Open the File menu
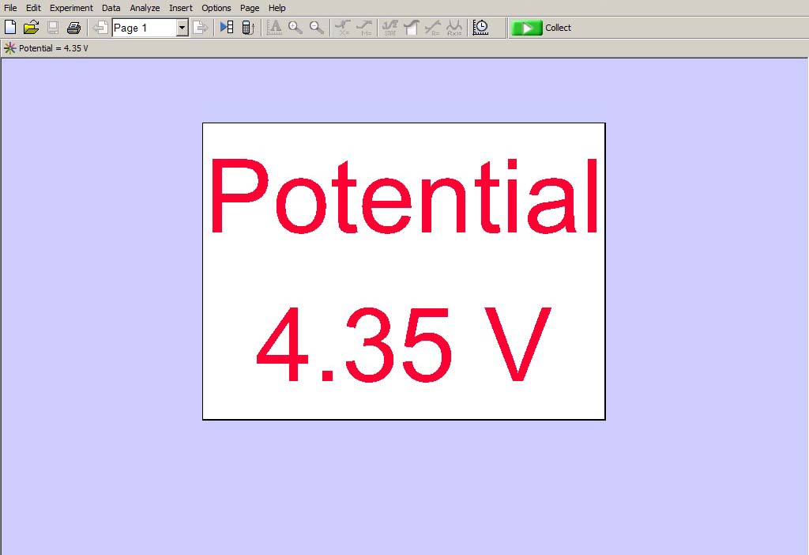Image resolution: width=809 pixels, height=555 pixels. point(10,8)
